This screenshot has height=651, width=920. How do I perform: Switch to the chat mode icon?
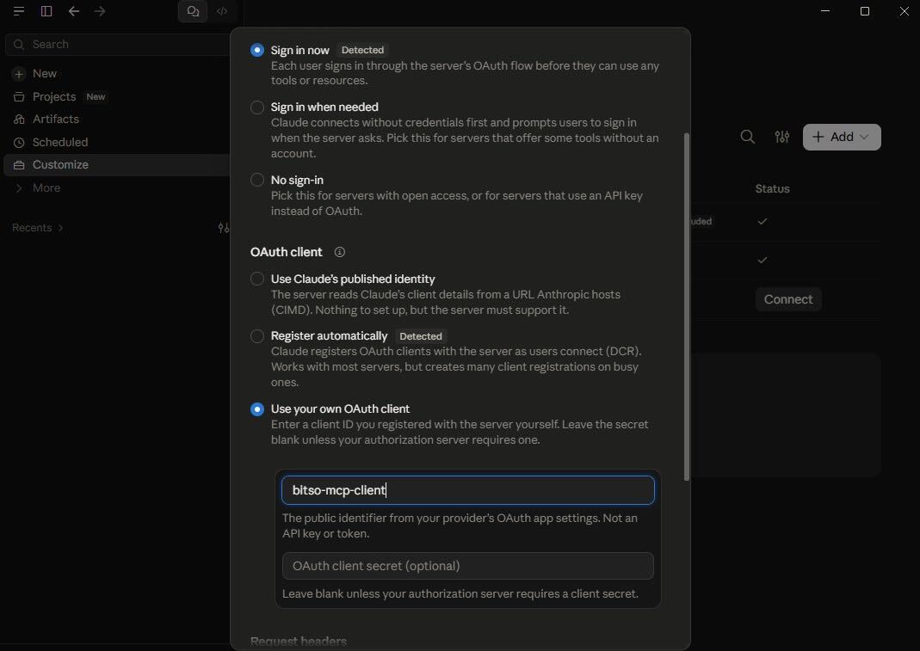[193, 11]
